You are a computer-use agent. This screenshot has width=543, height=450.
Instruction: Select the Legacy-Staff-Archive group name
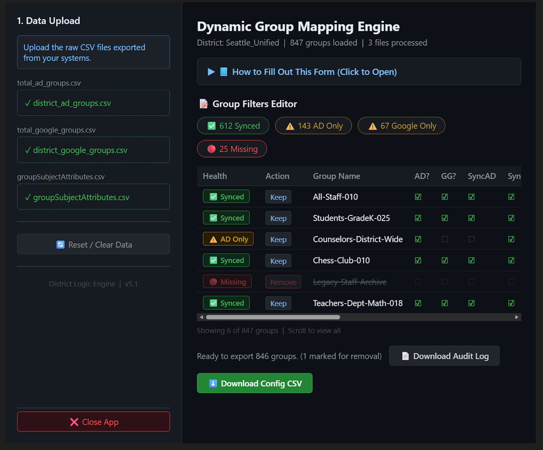(350, 282)
